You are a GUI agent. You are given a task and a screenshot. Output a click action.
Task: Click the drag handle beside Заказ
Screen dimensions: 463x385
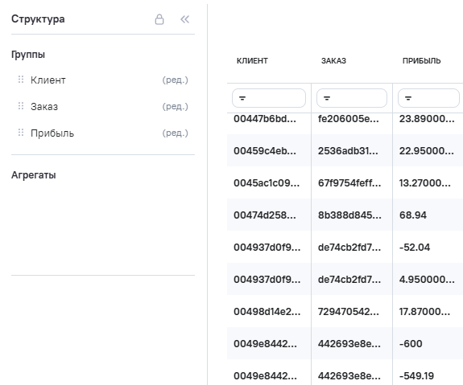[x=21, y=106]
